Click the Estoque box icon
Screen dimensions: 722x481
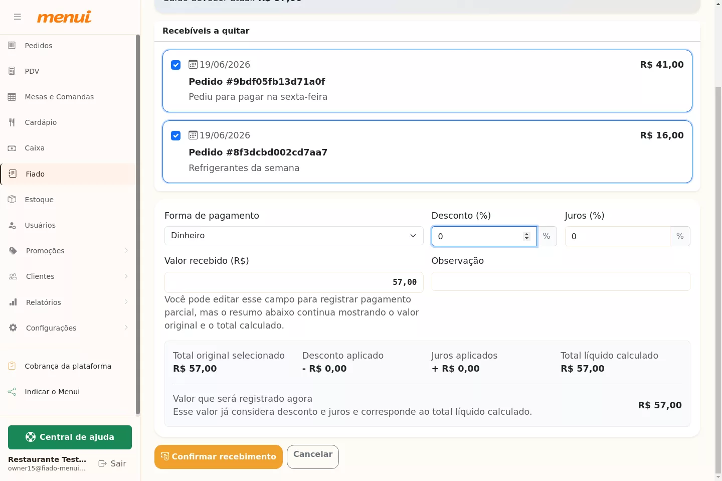(12, 200)
